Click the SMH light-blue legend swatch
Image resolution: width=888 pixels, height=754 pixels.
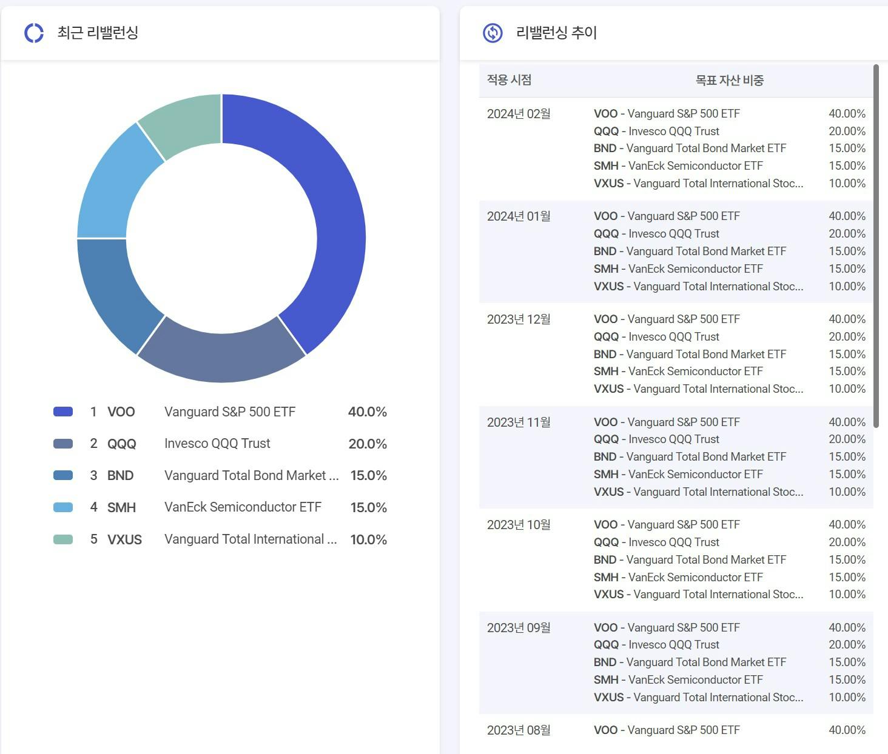pyautogui.click(x=63, y=507)
